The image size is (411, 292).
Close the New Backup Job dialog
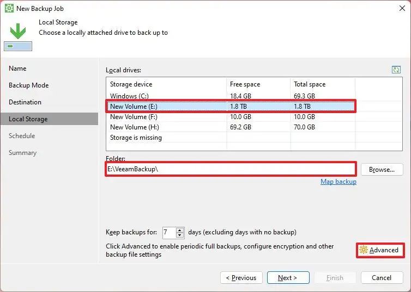(402, 8)
